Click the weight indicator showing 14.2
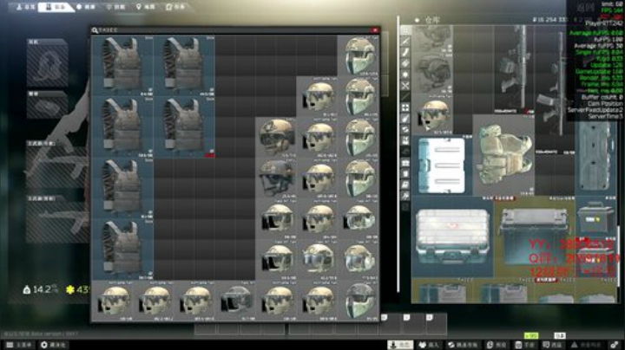The width and height of the screenshot is (625, 350). [40, 289]
